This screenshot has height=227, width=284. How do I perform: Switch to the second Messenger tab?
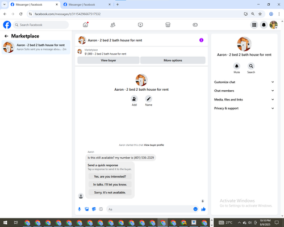(x=87, y=5)
